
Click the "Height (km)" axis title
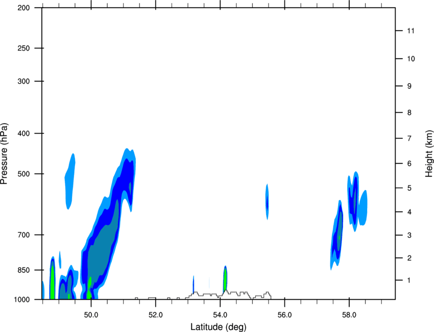point(429,154)
